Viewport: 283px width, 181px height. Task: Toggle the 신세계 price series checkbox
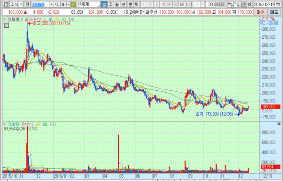(4, 19)
